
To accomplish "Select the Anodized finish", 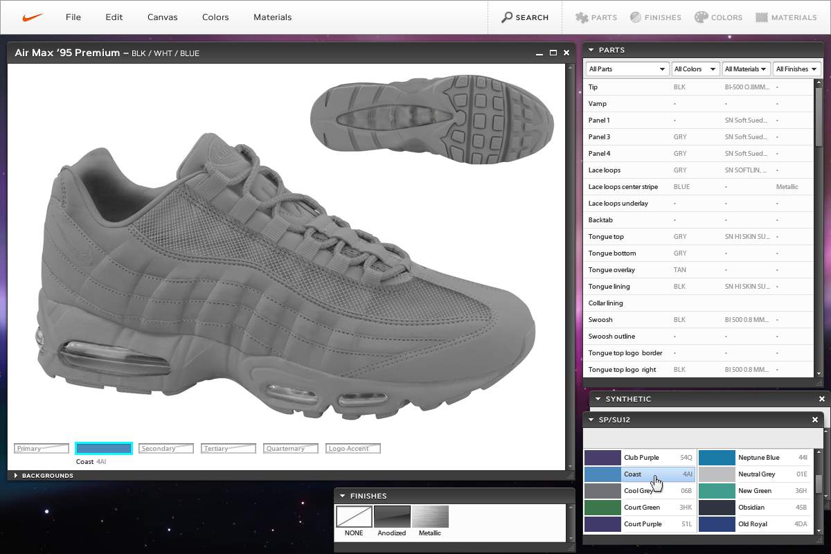I will 392,517.
